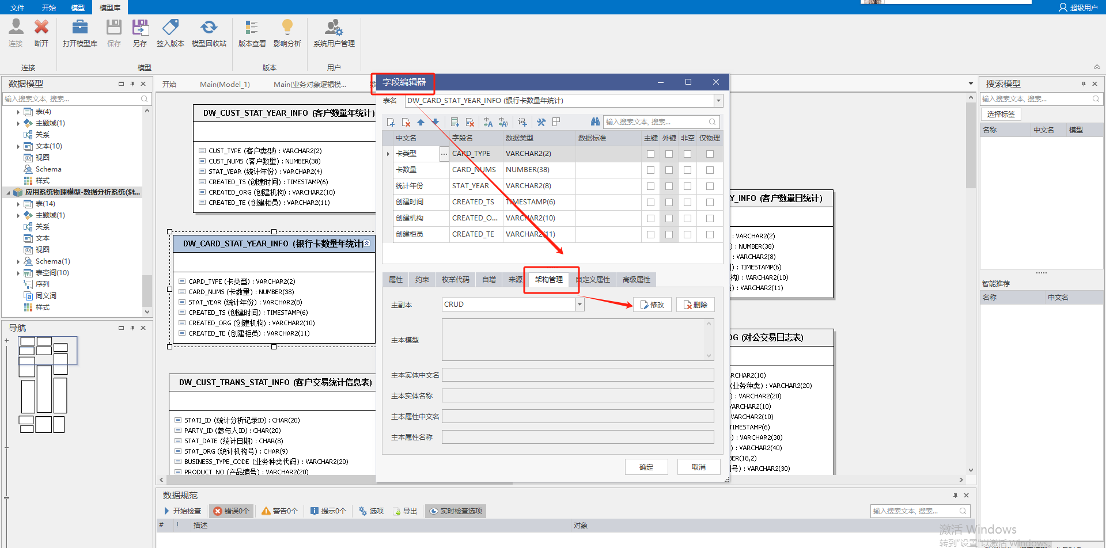This screenshot has width=1106, height=548.
Task: Click the navigation panel zoom slider
Action: 6,497
